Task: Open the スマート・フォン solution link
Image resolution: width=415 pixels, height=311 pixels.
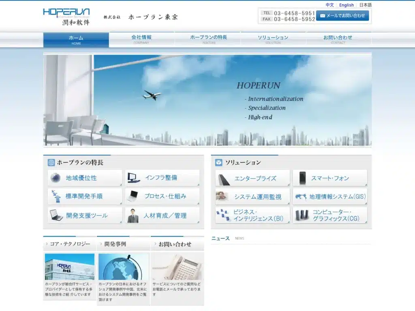Action: tap(330, 178)
